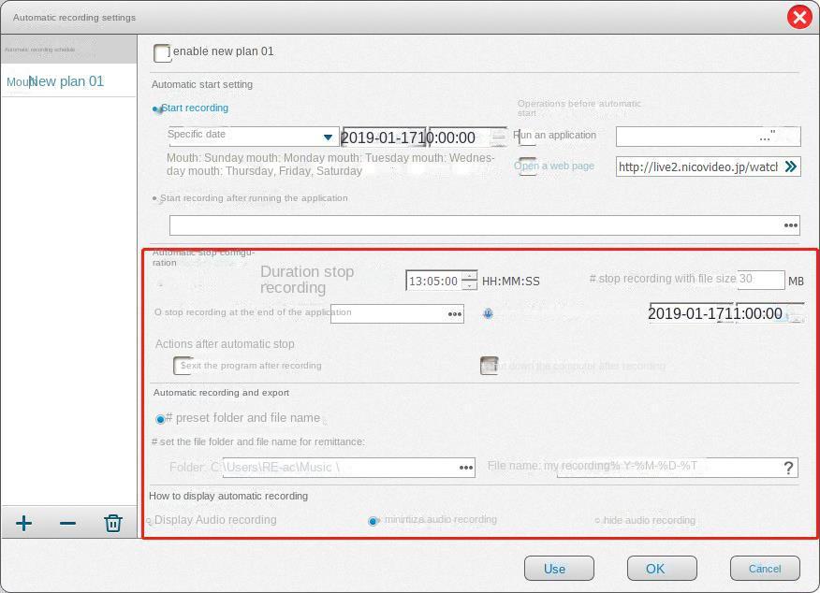
Task: Click the trash bin delete icon
Action: (113, 523)
